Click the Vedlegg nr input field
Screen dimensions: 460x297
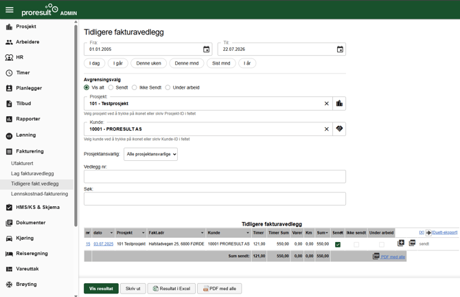[215, 177]
